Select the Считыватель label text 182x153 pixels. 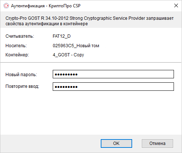(x=20, y=36)
